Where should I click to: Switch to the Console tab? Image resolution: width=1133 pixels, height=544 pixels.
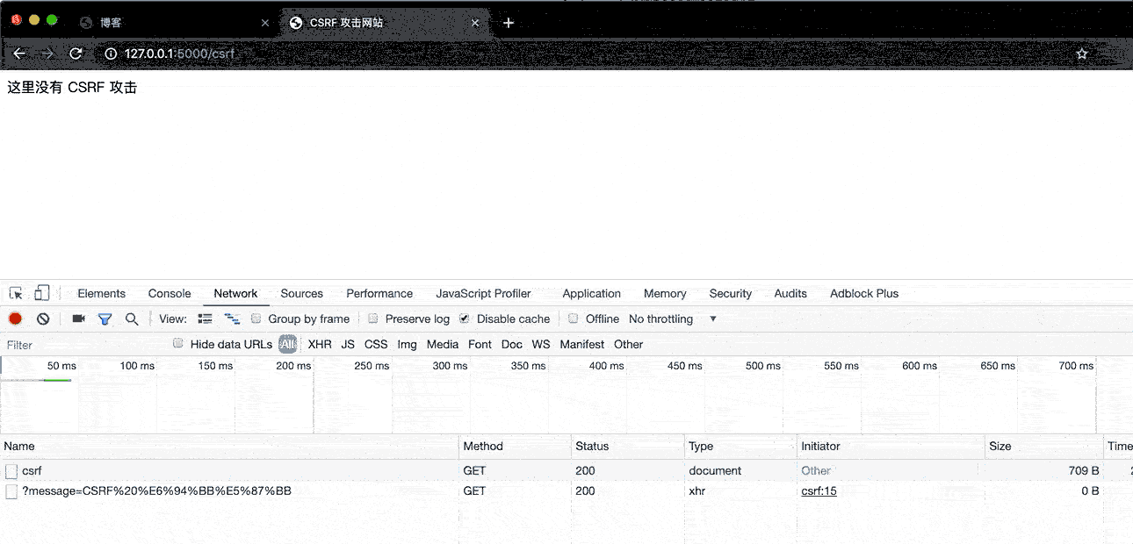click(x=170, y=293)
